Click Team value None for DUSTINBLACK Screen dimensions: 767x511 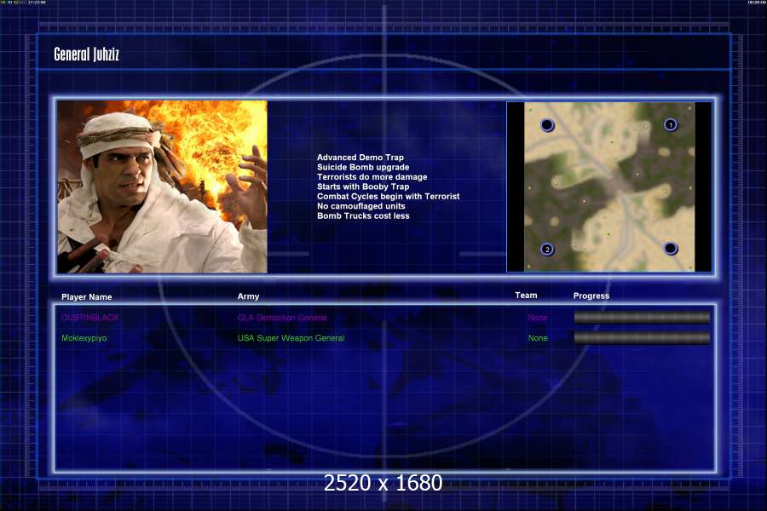538,318
